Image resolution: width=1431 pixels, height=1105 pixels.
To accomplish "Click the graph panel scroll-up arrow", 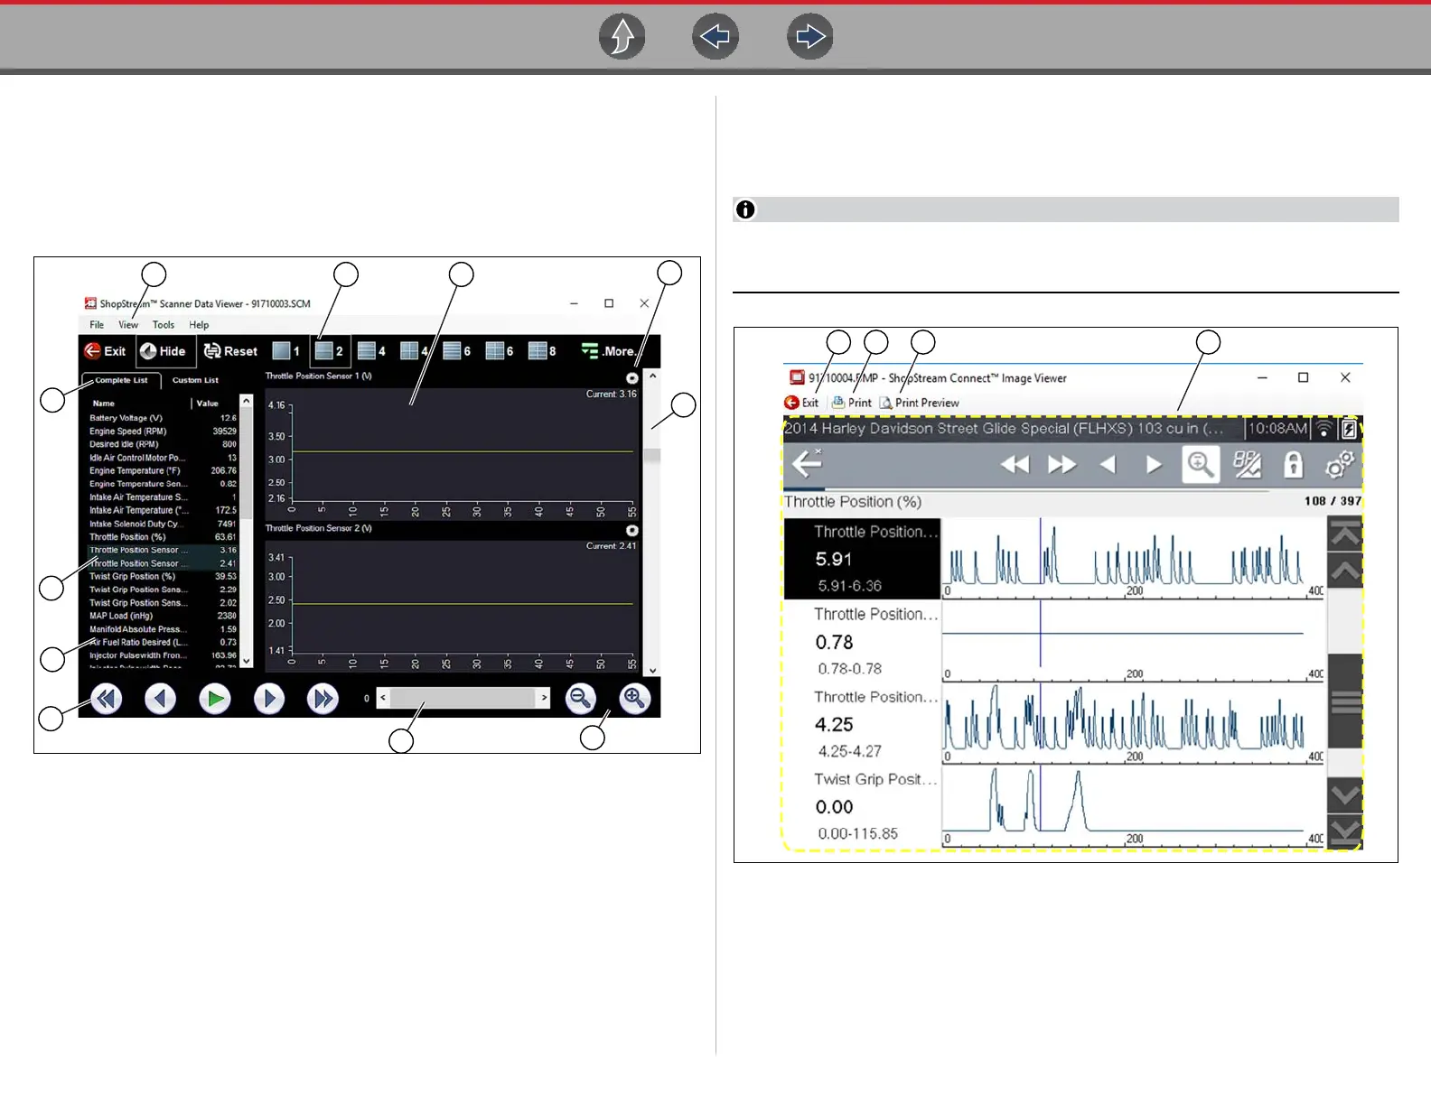I will pyautogui.click(x=652, y=375).
